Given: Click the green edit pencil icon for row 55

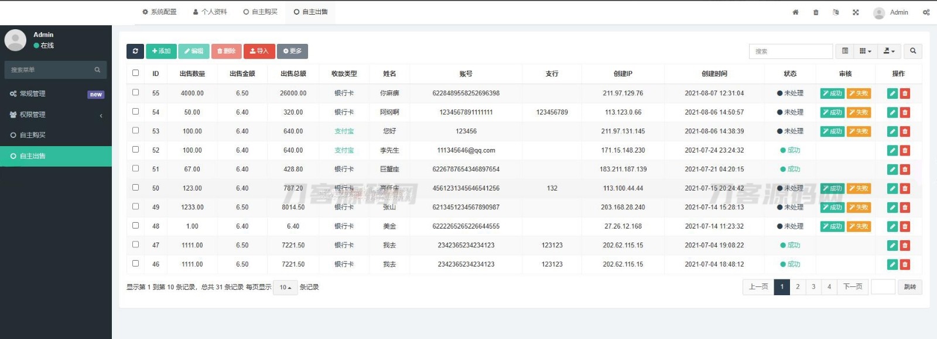Looking at the screenshot, I should (x=892, y=94).
